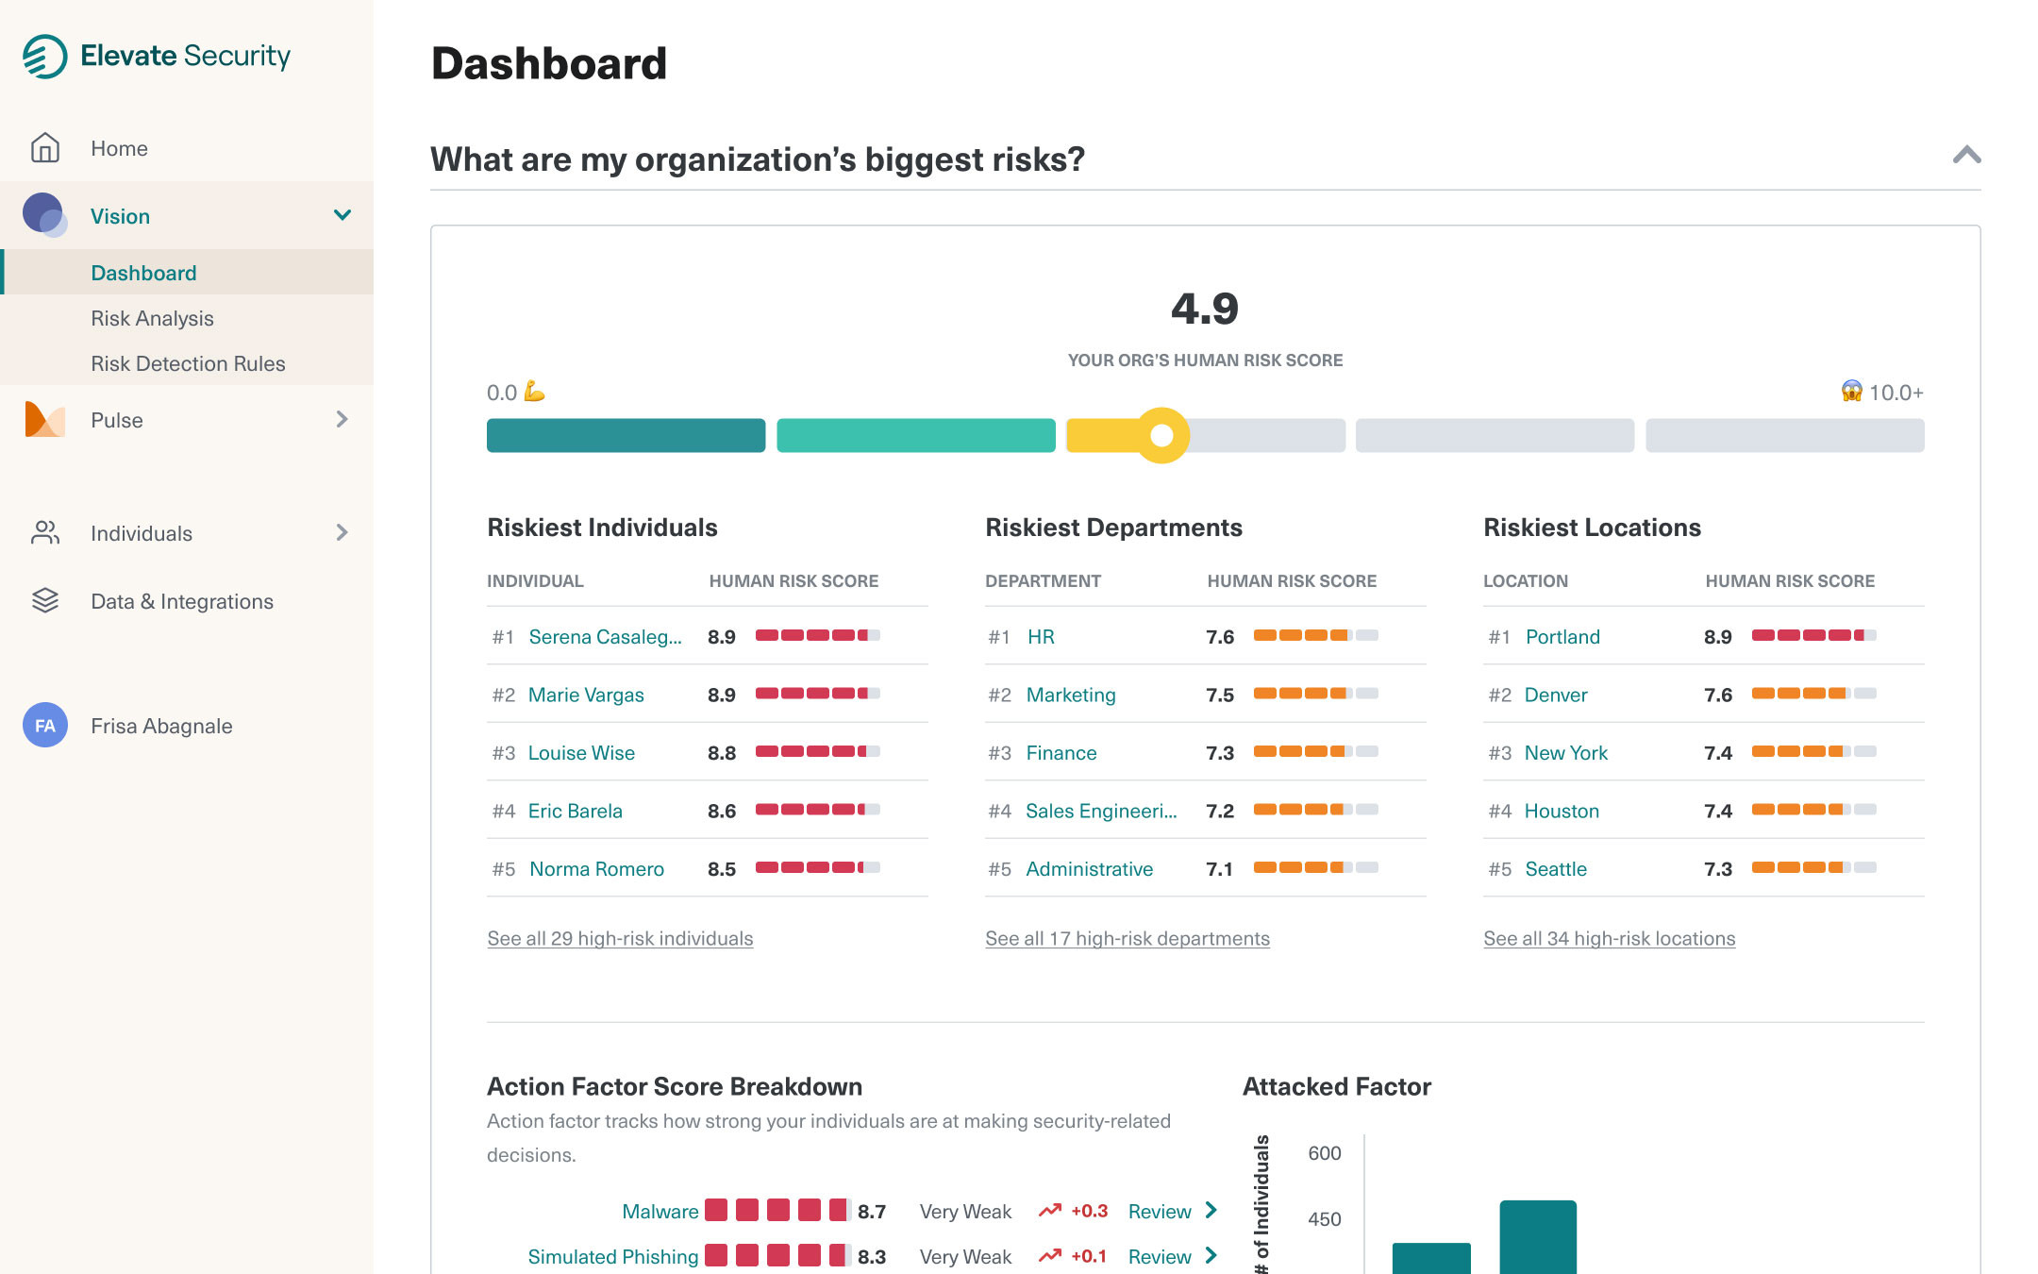
Task: Open See all 29 high-risk individuals
Action: pos(620,938)
